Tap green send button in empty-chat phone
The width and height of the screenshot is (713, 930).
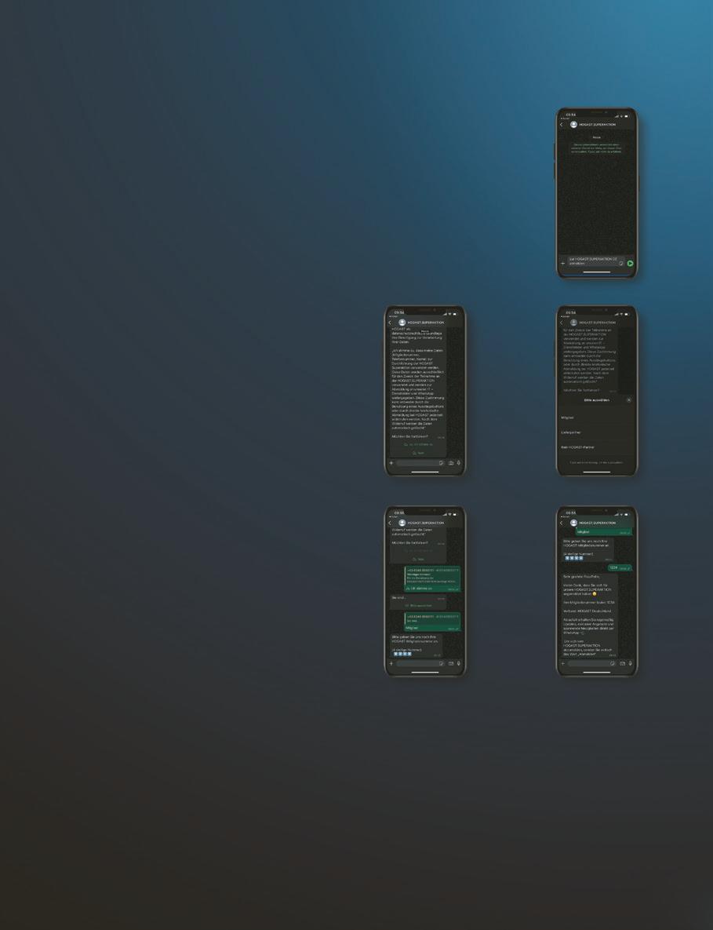pyautogui.click(x=630, y=264)
